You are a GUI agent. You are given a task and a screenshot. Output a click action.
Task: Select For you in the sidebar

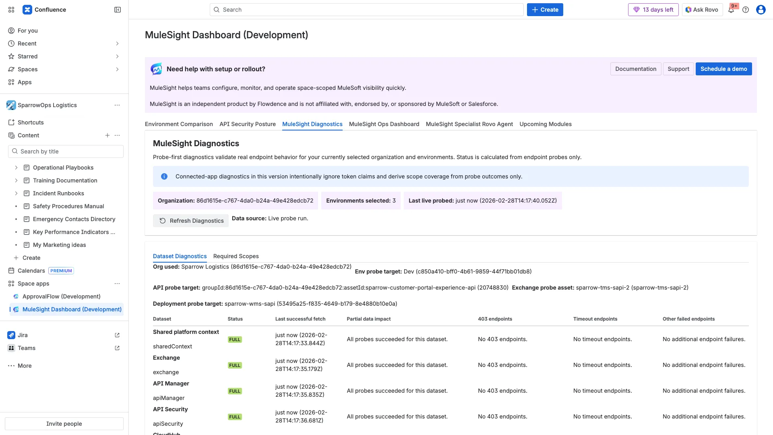[x=27, y=30]
